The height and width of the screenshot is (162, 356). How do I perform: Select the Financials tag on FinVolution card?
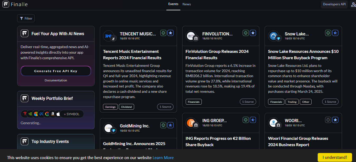194,102
